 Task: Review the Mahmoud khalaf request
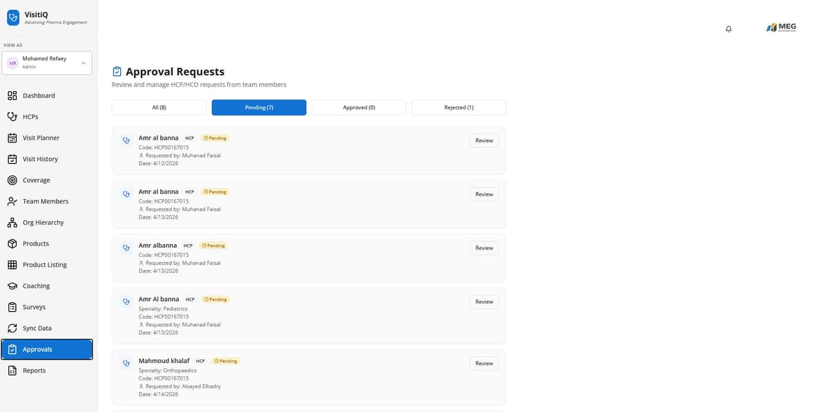pos(484,363)
